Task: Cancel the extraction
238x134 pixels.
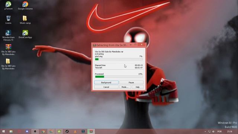Action: pyautogui.click(x=106, y=87)
